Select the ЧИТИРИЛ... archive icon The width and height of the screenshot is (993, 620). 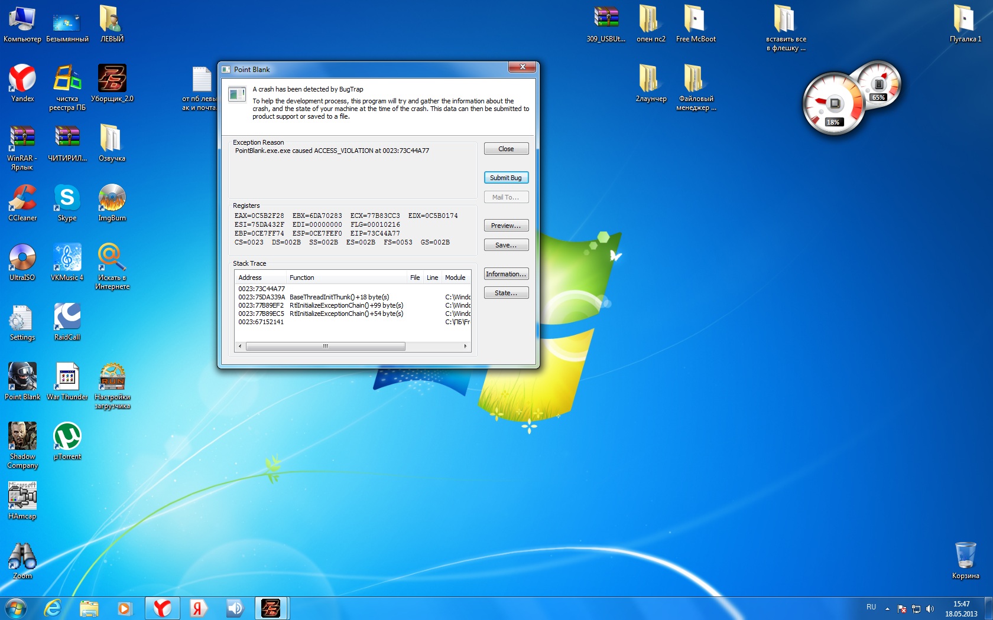pyautogui.click(x=67, y=143)
